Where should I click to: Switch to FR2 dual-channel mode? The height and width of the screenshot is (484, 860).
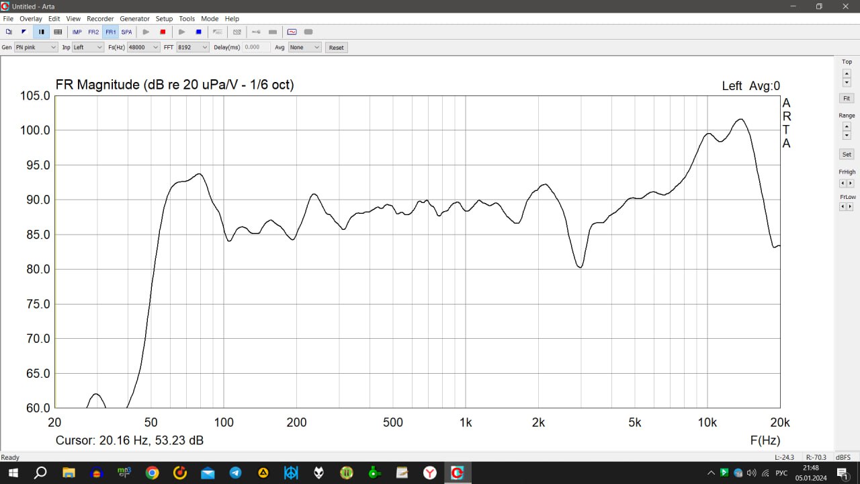click(93, 32)
